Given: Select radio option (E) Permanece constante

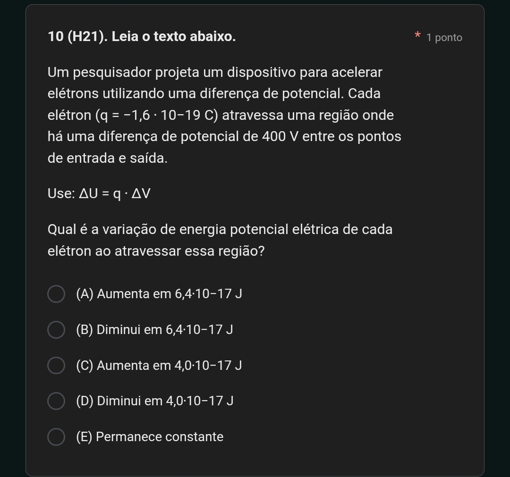Looking at the screenshot, I should click(x=56, y=437).
